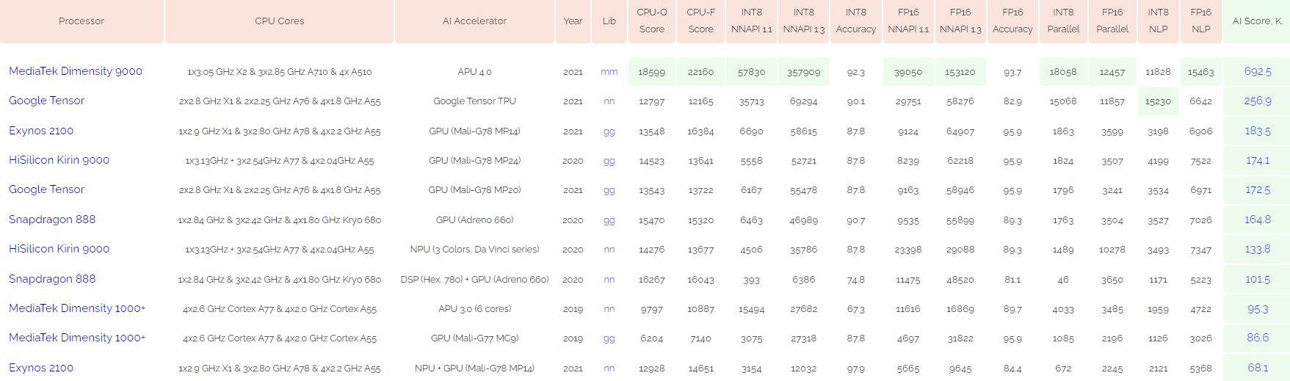Image resolution: width=1290 pixels, height=381 pixels.
Task: Open Exynos 2100 link in the GPU (Mali-G78 MP14) row
Action: click(41, 131)
